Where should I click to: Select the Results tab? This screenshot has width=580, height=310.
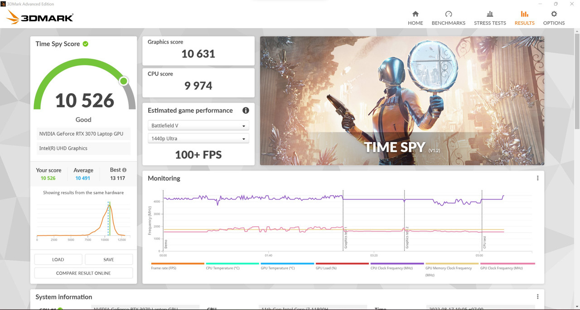click(524, 18)
